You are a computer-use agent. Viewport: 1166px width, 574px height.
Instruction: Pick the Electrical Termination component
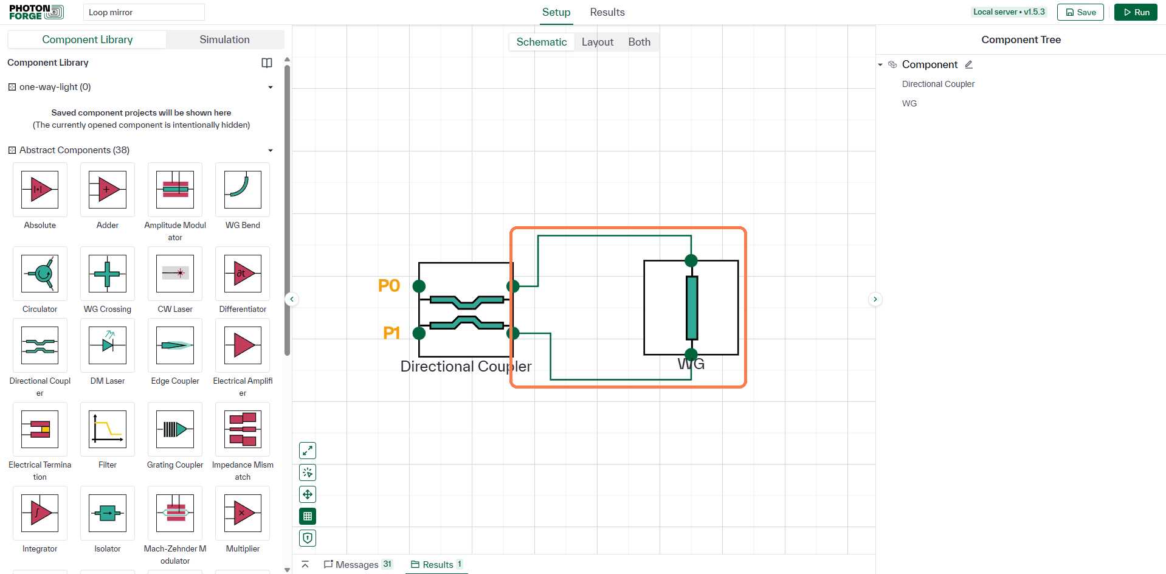tap(40, 429)
